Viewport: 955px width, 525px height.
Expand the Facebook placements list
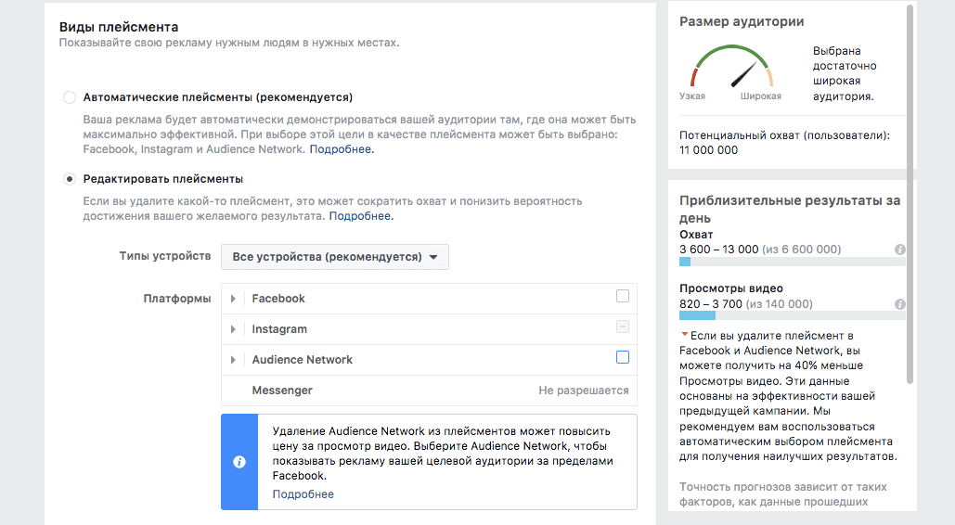[233, 299]
